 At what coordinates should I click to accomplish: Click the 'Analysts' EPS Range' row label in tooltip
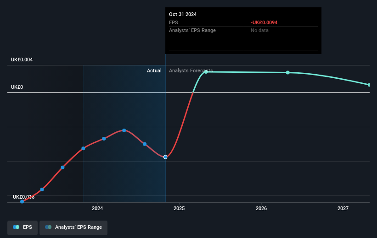click(x=192, y=31)
